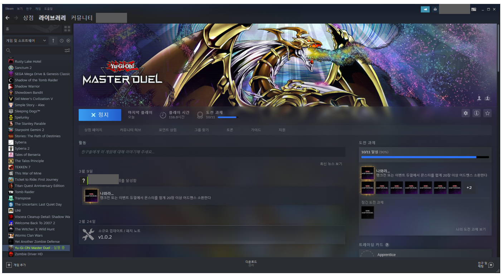Click the Sanctum 2 game icon
Image resolution: width=502 pixels, height=277 pixels.
tap(11, 68)
